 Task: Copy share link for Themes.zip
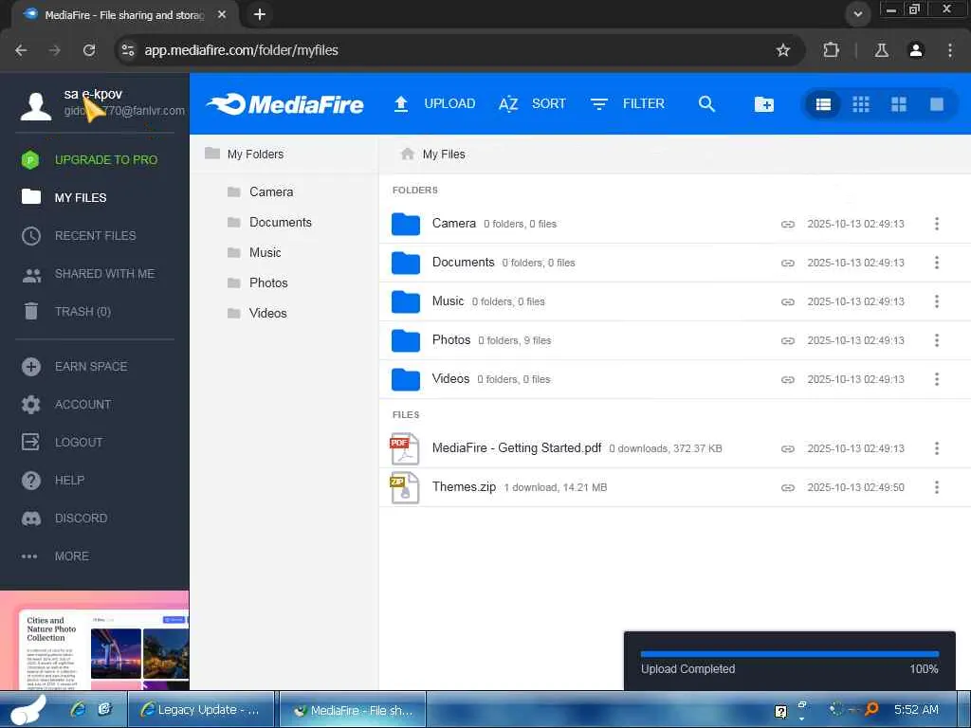pos(788,488)
